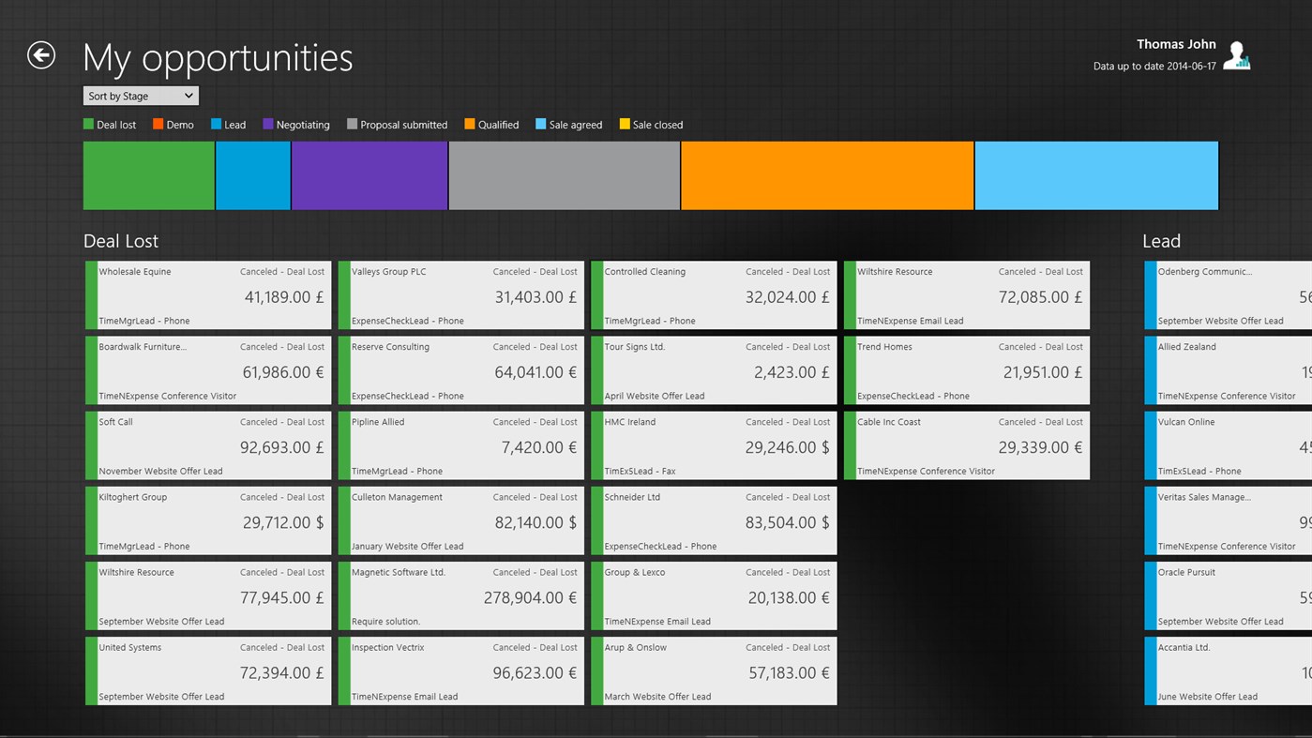Open the Schneider Ltd opportunity
This screenshot has width=1312, height=738.
click(715, 520)
